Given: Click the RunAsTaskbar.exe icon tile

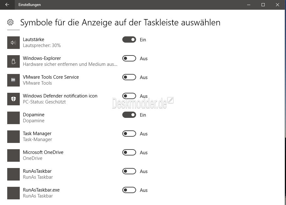Looking at the screenshot, I should click(x=13, y=193).
